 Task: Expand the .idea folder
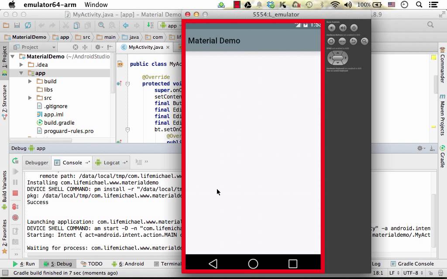point(21,65)
